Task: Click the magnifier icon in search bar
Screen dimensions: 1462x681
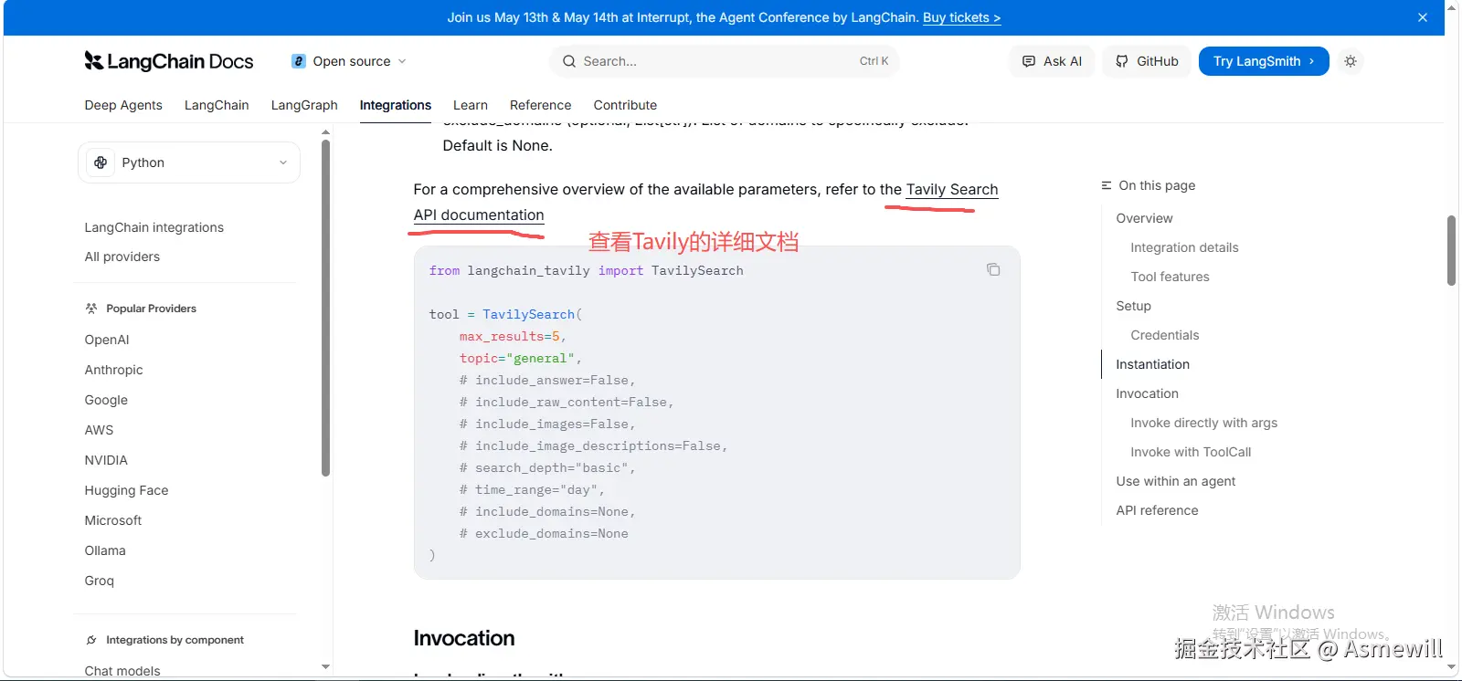Action: (x=569, y=61)
